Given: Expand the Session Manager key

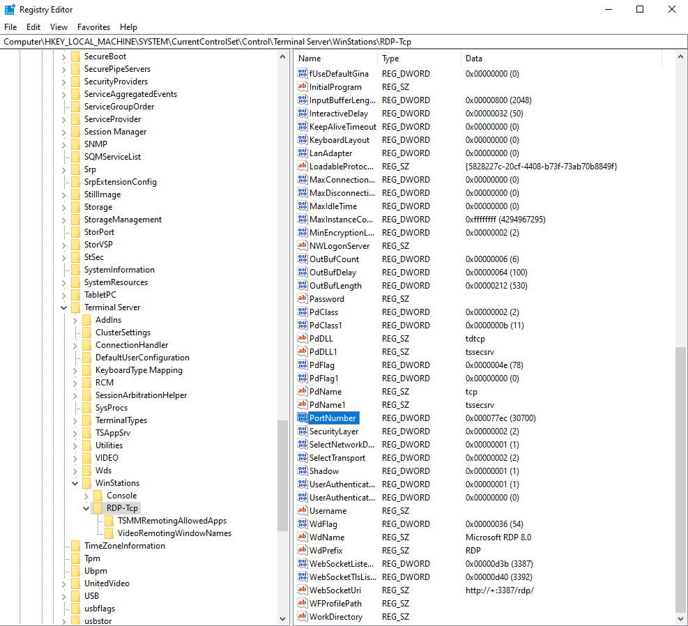Looking at the screenshot, I should 63,132.
